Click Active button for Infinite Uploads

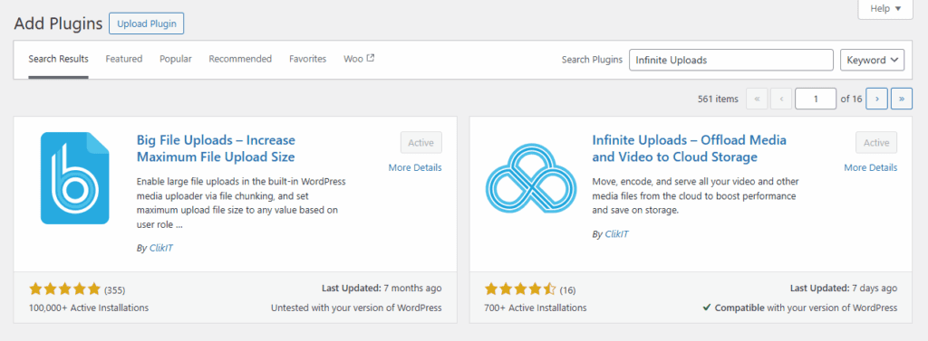pyautogui.click(x=876, y=142)
